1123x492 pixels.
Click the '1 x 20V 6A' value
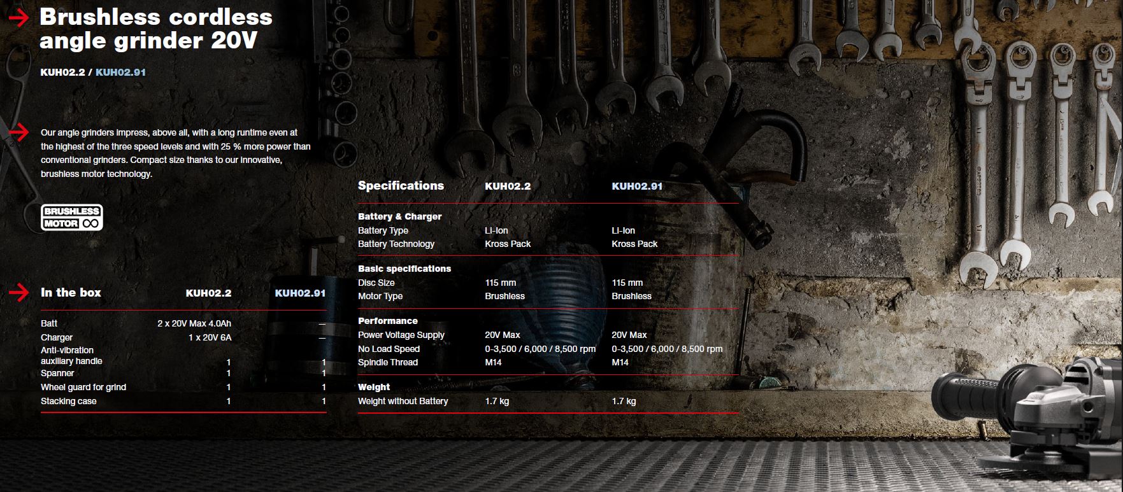[210, 337]
